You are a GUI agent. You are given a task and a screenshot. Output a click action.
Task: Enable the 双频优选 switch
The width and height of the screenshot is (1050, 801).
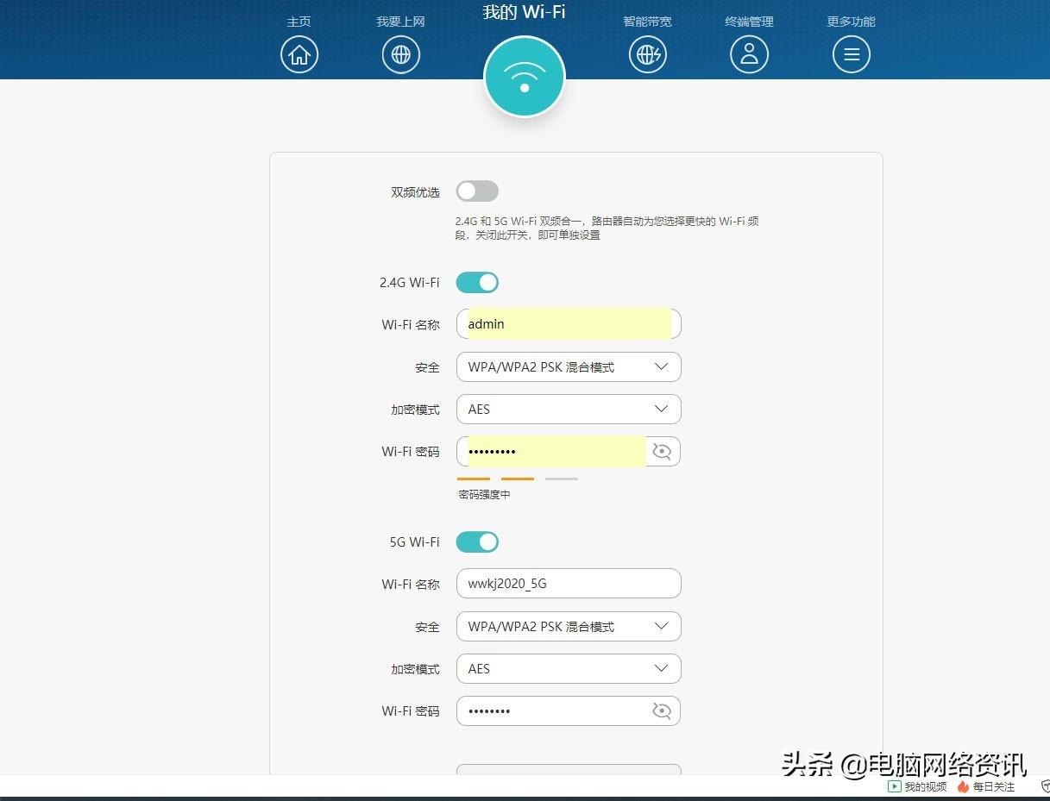(477, 191)
